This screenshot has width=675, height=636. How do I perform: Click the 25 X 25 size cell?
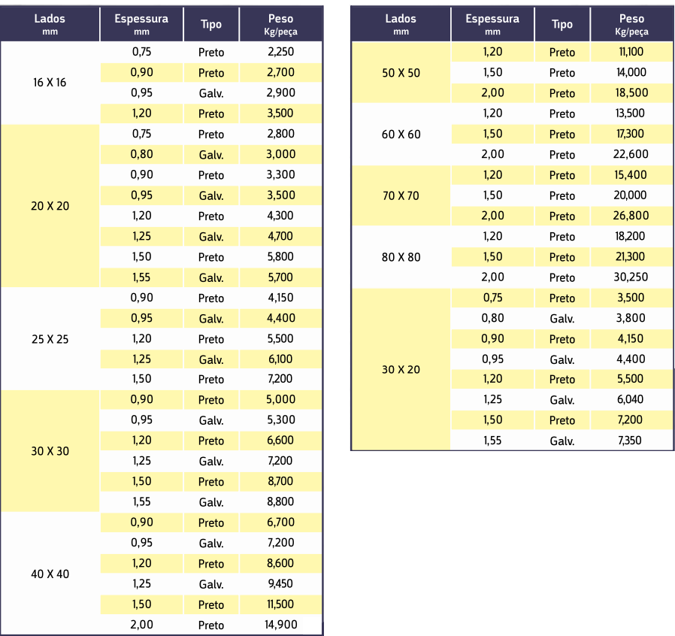50,339
